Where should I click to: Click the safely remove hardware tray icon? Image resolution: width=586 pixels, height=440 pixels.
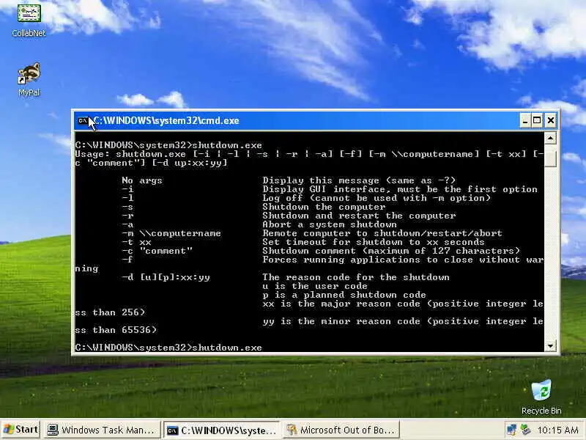click(x=525, y=430)
